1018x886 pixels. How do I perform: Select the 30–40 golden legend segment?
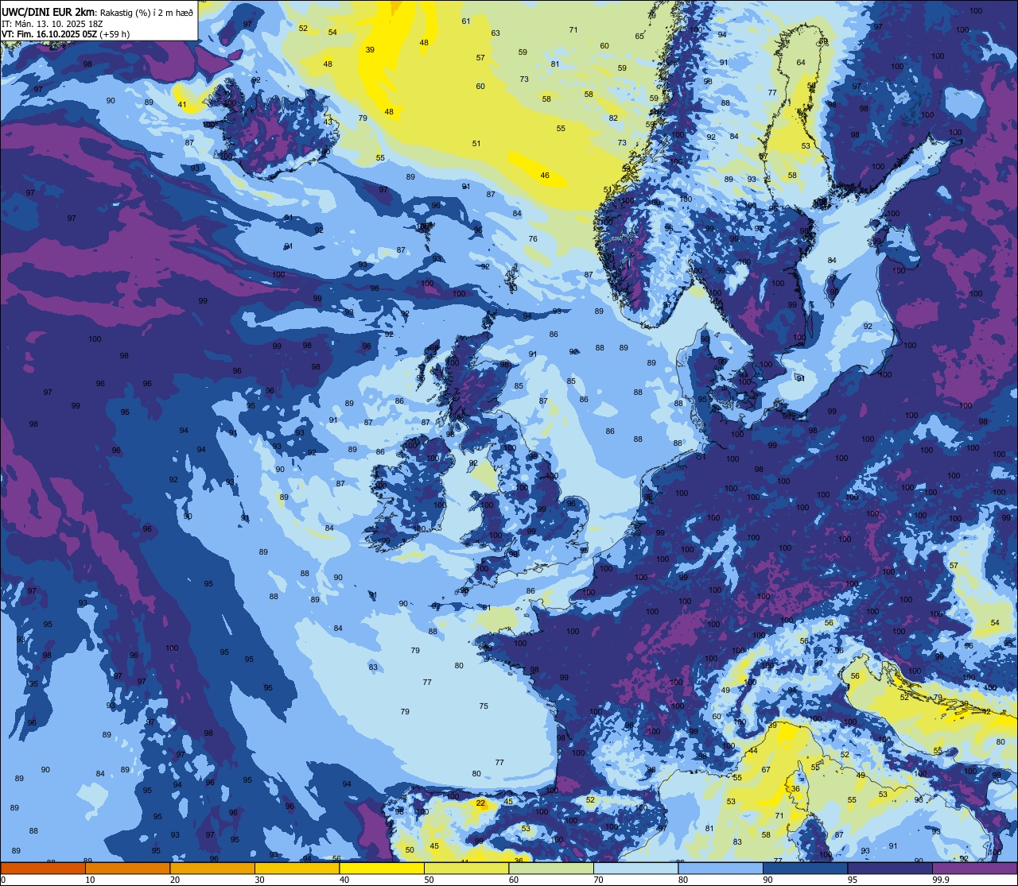coord(297,869)
